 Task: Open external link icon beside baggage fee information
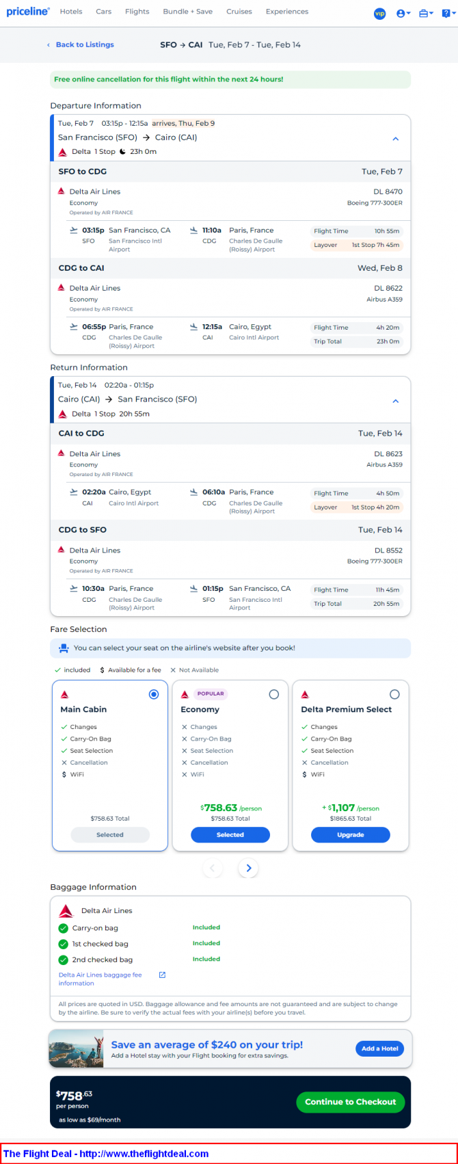(162, 975)
